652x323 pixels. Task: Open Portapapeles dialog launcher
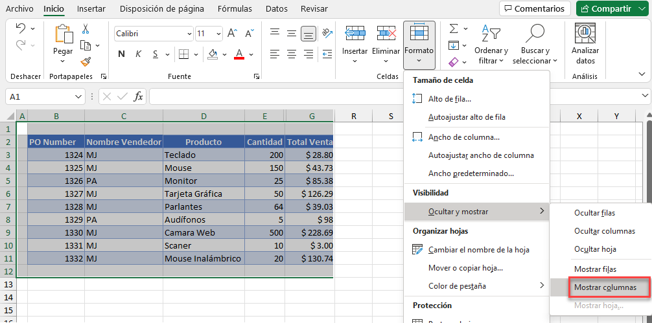pyautogui.click(x=104, y=76)
